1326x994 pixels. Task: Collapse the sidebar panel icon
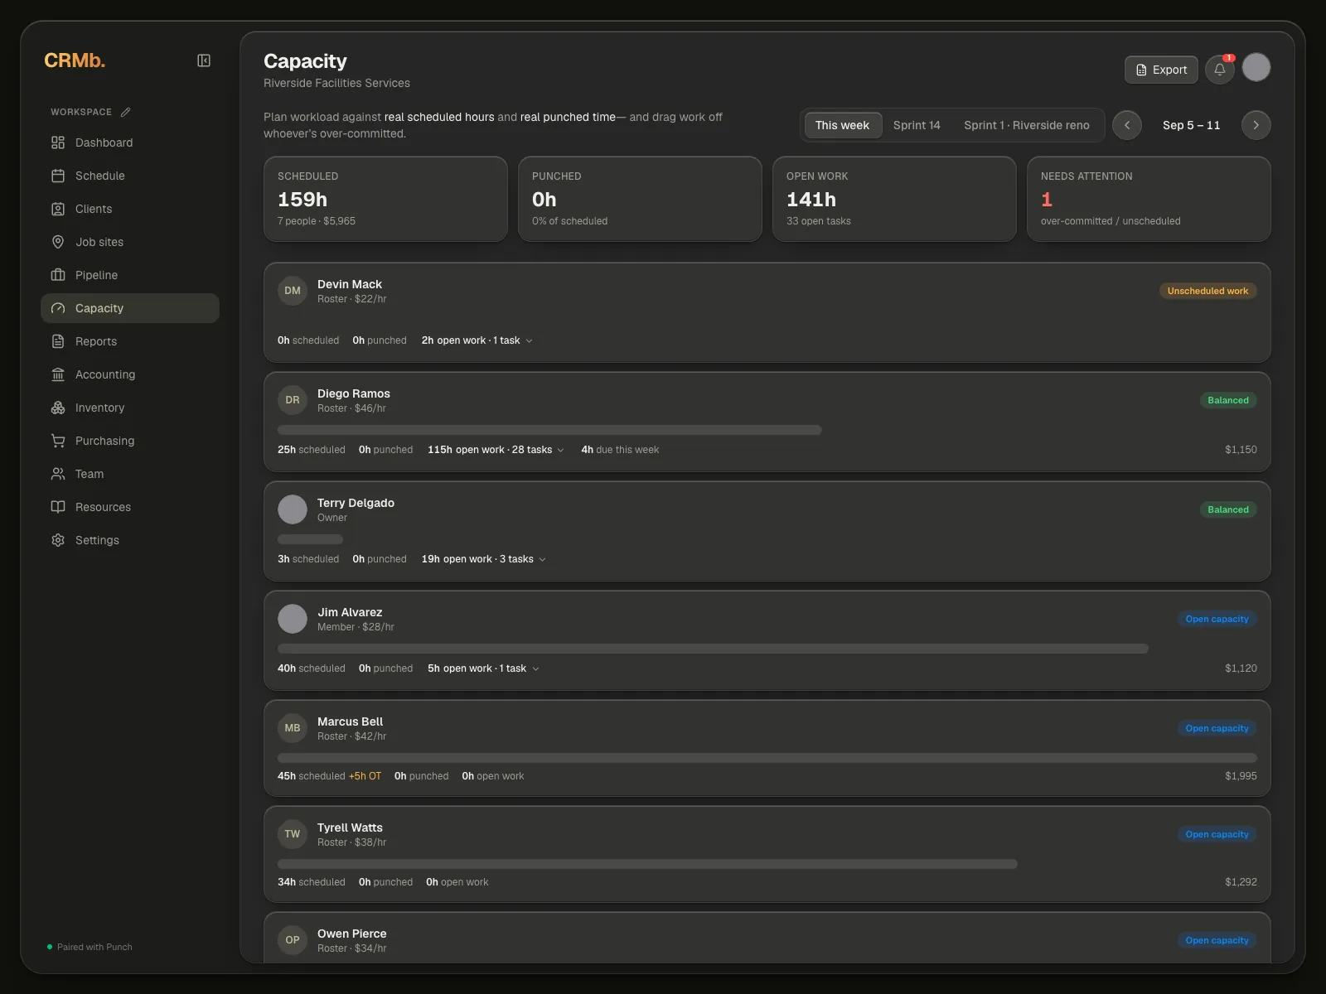pyautogui.click(x=204, y=60)
